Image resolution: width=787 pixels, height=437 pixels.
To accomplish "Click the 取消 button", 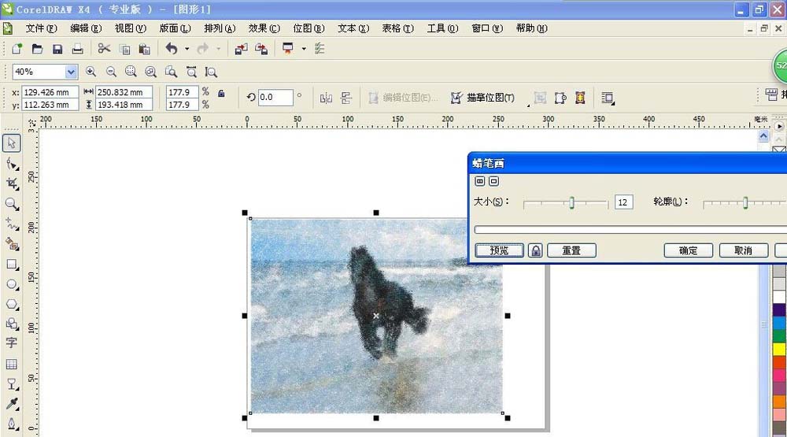I will tap(744, 250).
